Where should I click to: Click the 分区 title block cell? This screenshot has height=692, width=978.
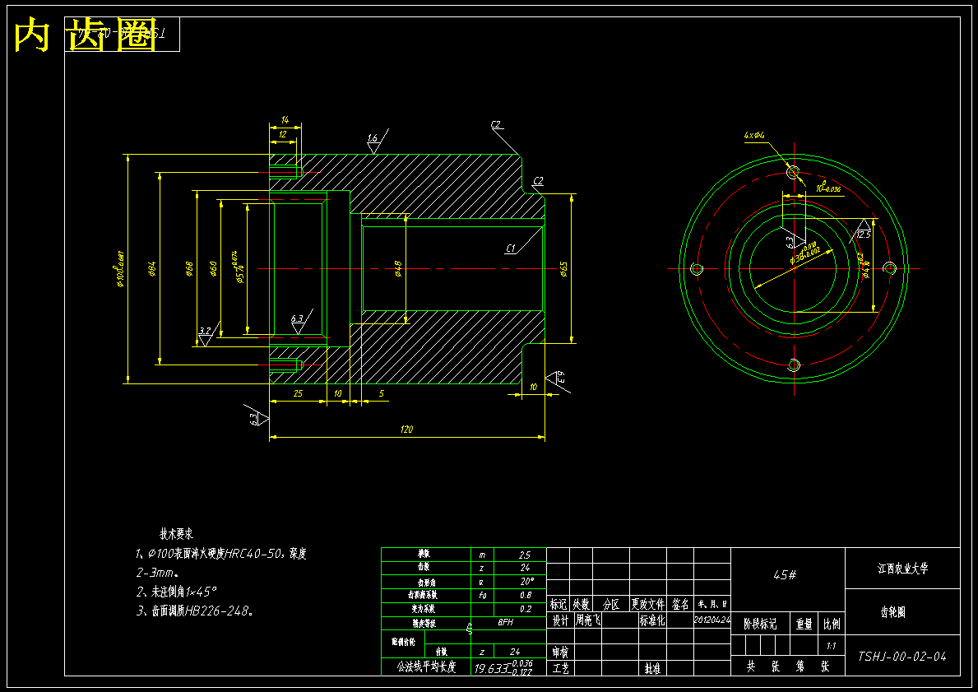coord(610,604)
